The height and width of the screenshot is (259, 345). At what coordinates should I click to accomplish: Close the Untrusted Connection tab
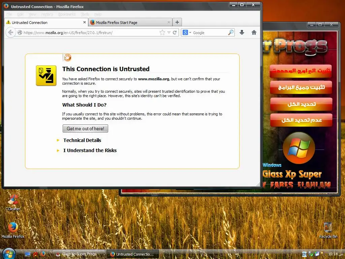85,23
